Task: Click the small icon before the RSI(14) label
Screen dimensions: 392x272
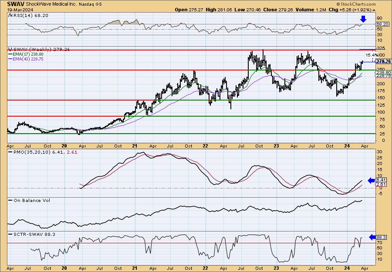Action: (x=10, y=15)
